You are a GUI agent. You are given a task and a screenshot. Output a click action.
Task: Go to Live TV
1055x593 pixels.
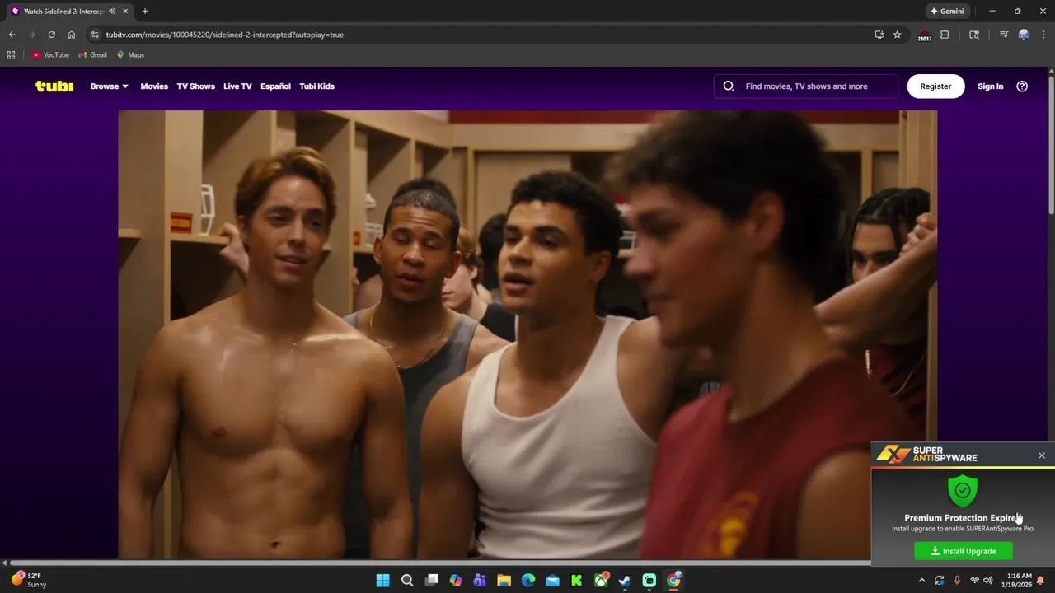pyautogui.click(x=237, y=86)
